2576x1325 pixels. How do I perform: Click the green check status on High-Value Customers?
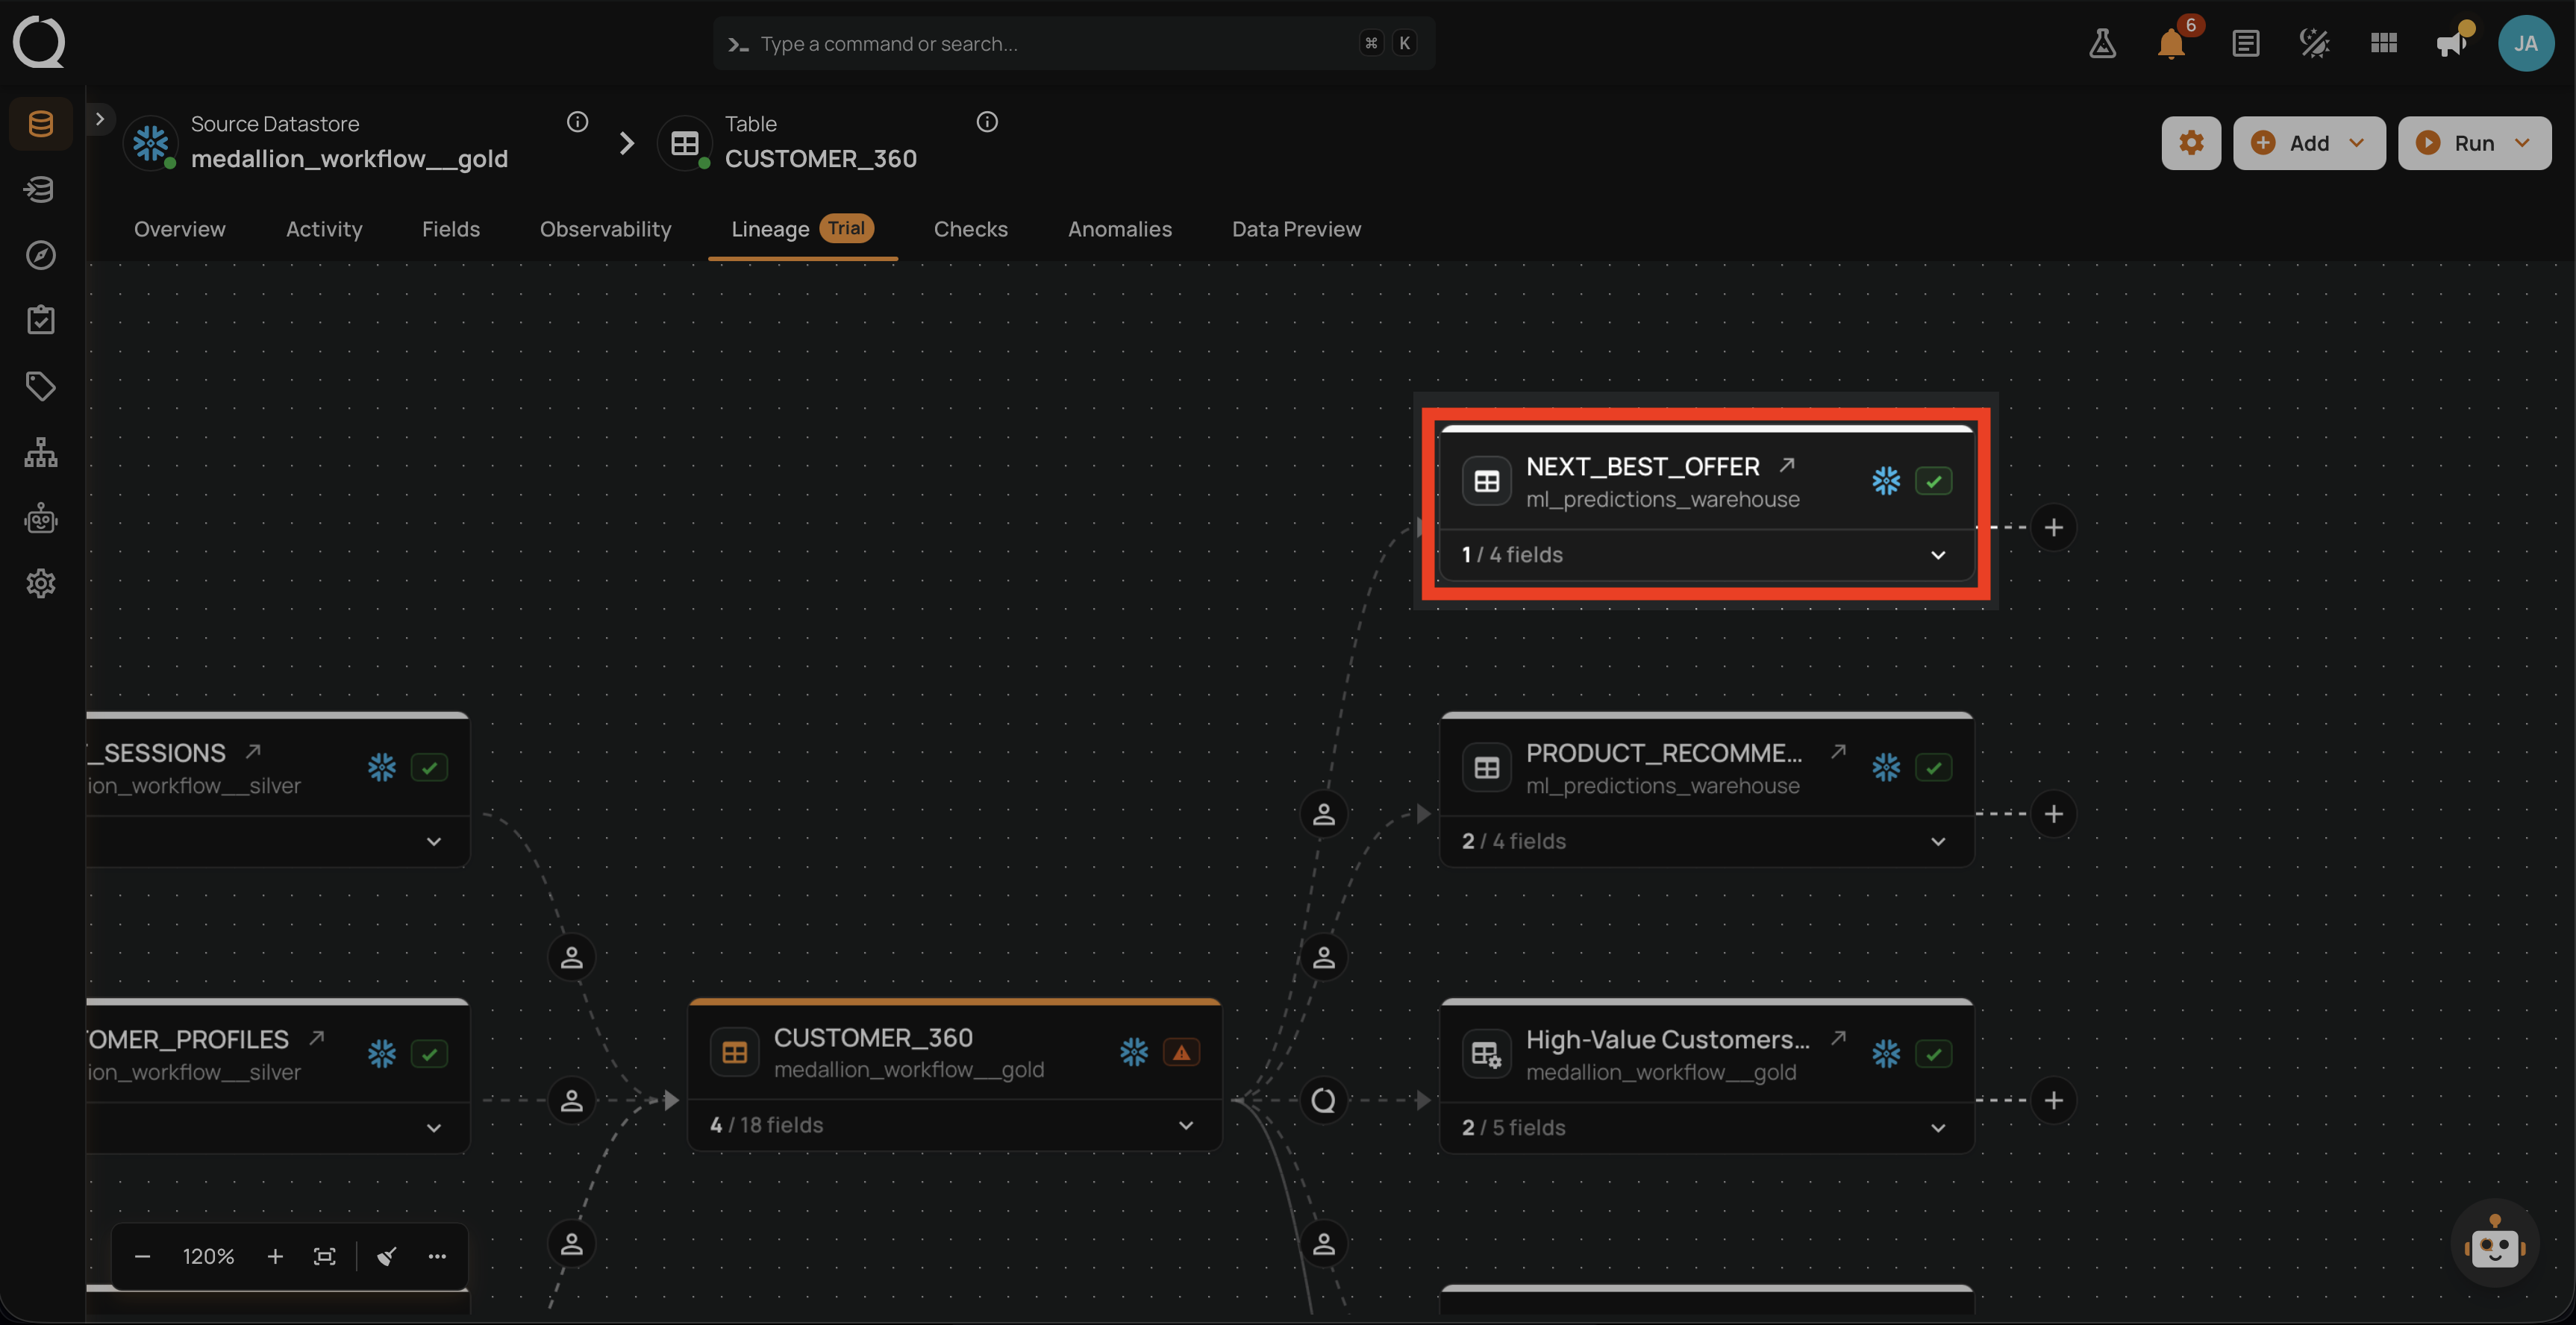click(x=1933, y=1054)
